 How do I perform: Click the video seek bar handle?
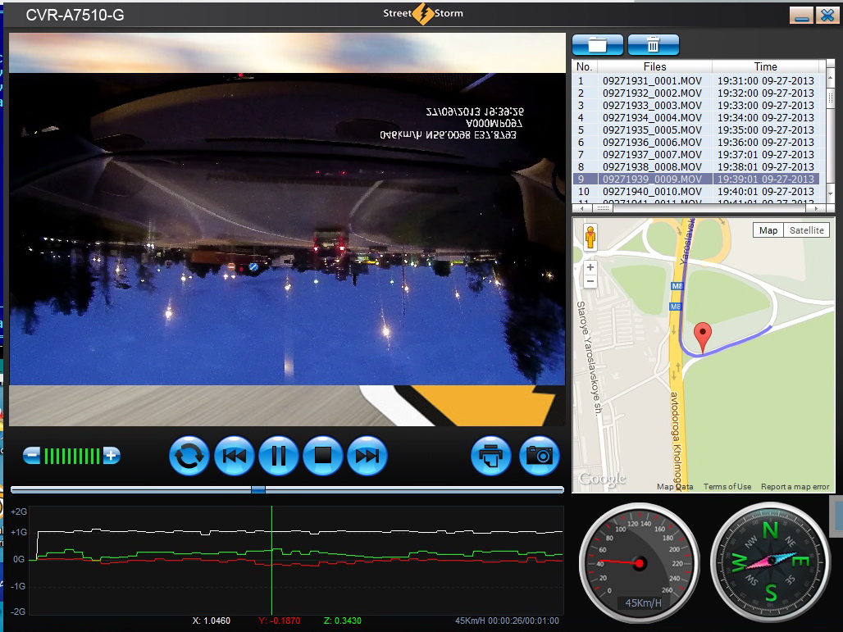coord(258,489)
